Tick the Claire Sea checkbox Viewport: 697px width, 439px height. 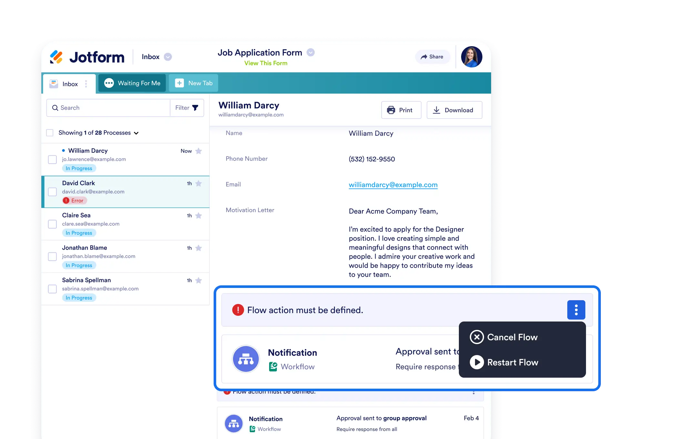click(52, 224)
